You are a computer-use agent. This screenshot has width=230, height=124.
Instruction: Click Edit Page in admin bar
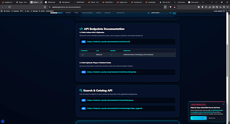click(x=34, y=11)
